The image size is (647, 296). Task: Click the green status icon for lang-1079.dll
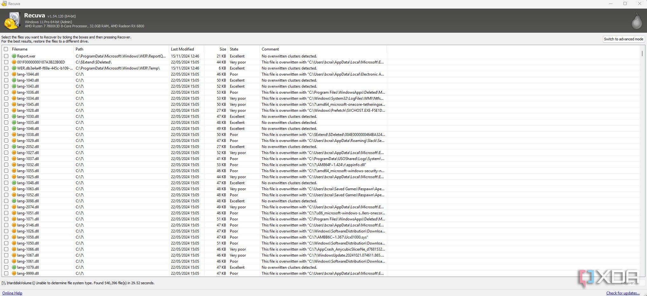[x=14, y=267]
